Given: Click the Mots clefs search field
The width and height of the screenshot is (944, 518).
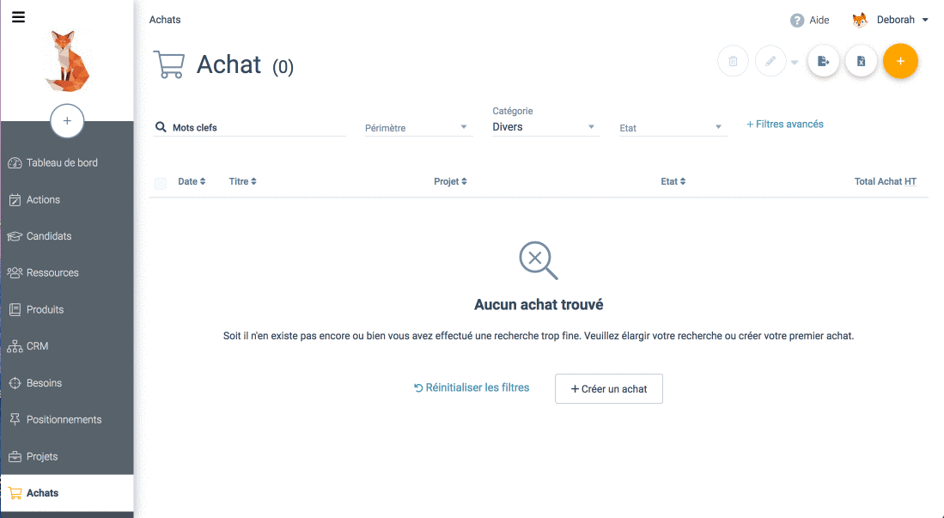Looking at the screenshot, I should [258, 127].
